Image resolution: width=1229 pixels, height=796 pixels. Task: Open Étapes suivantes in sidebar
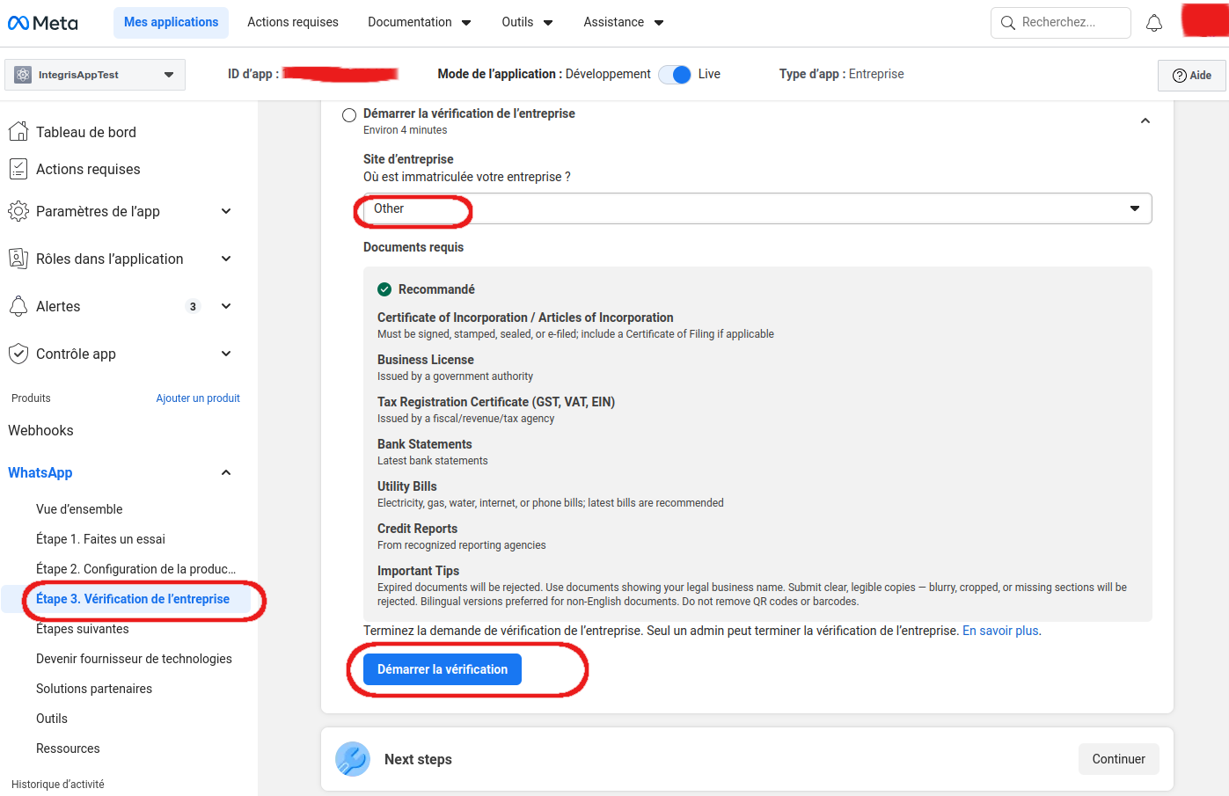click(83, 629)
